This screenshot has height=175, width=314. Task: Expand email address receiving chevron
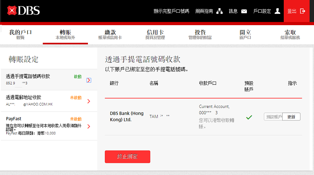coord(89,101)
